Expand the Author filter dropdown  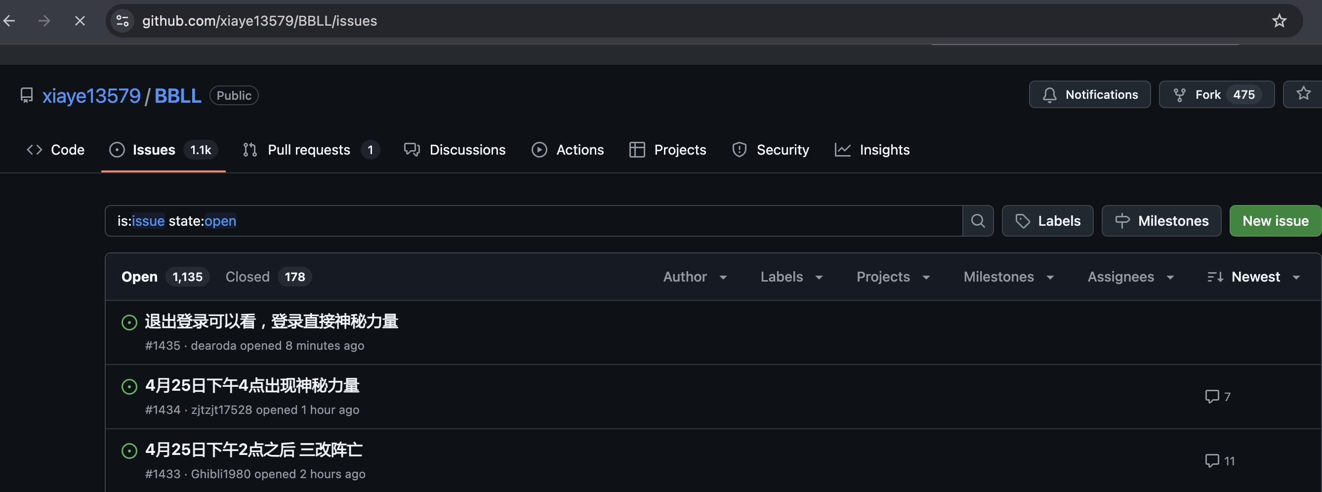coord(695,277)
